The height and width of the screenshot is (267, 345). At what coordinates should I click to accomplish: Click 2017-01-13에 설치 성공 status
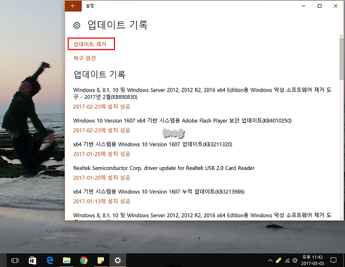(102, 201)
